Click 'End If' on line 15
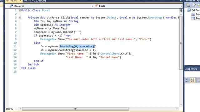This screenshot has width=200, height=112. [x=39, y=61]
